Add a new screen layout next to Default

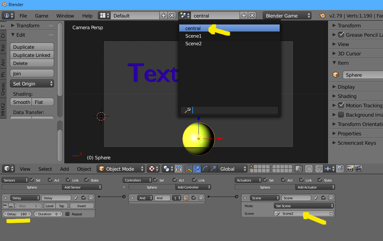click(x=163, y=15)
